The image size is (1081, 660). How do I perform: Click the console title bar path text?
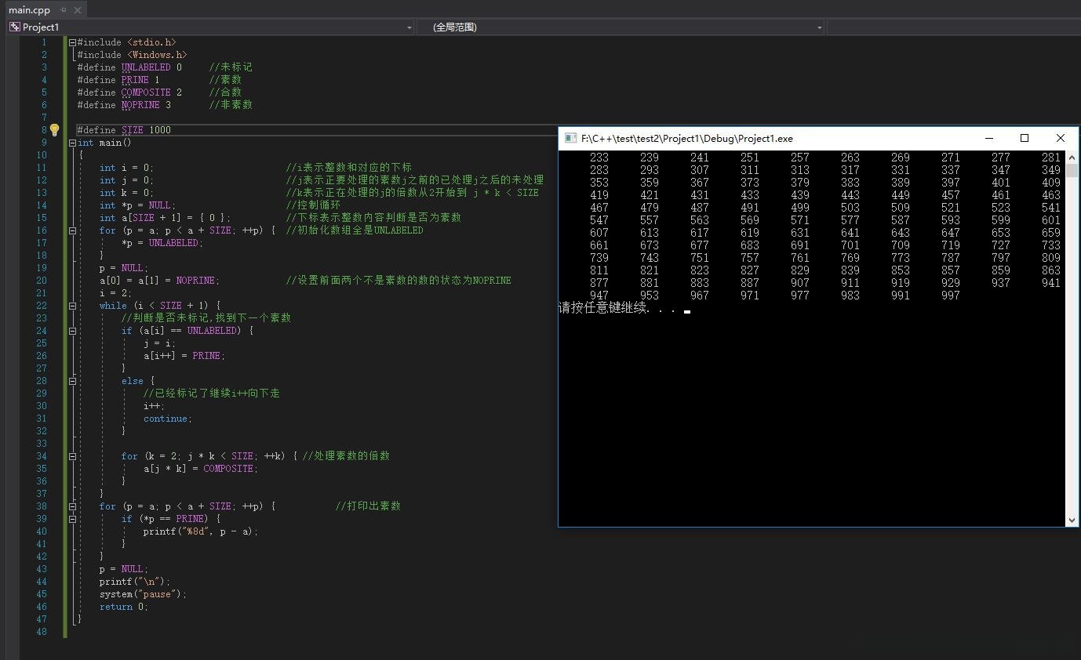(x=686, y=139)
